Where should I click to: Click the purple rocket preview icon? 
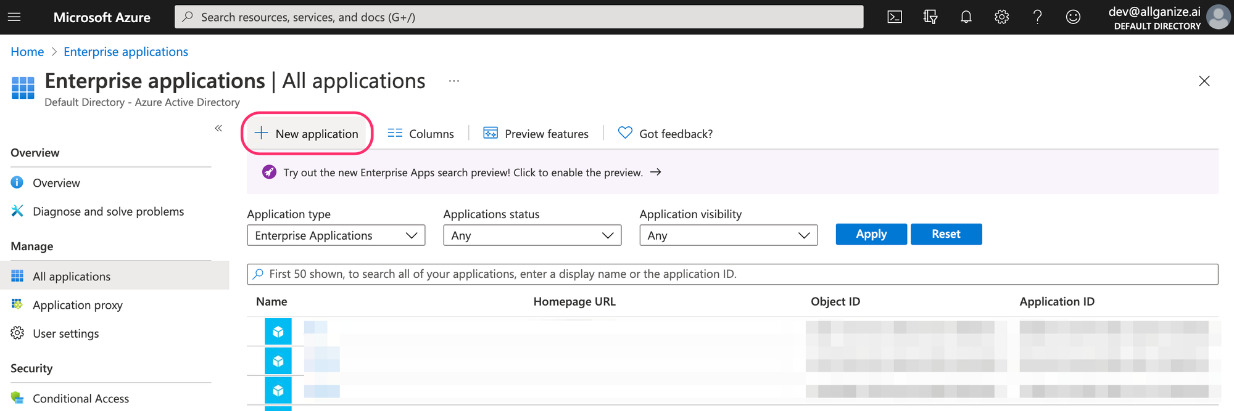click(269, 172)
